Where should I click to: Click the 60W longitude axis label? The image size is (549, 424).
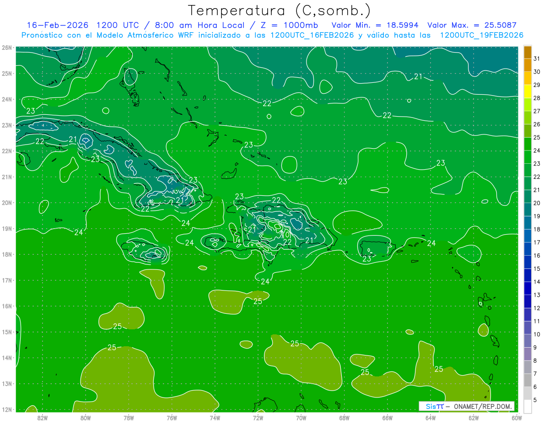pos(517,418)
